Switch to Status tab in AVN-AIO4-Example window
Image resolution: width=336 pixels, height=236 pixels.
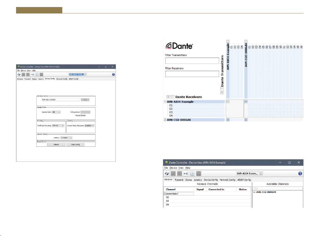click(x=189, y=180)
